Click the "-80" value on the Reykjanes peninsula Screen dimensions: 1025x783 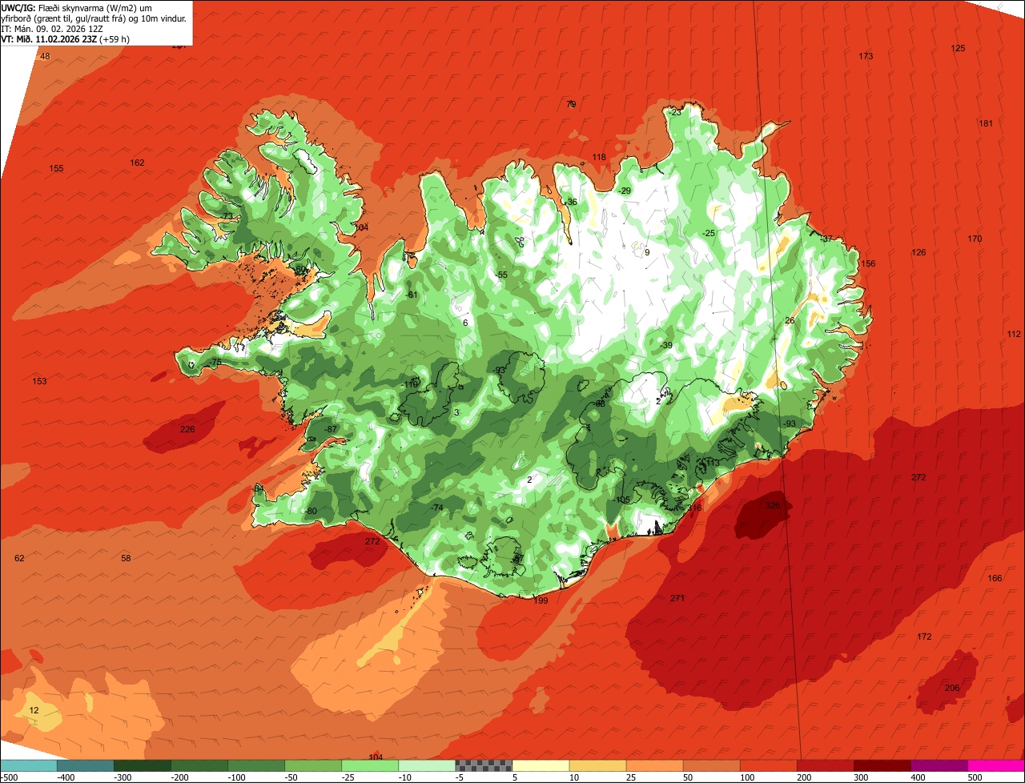(311, 512)
